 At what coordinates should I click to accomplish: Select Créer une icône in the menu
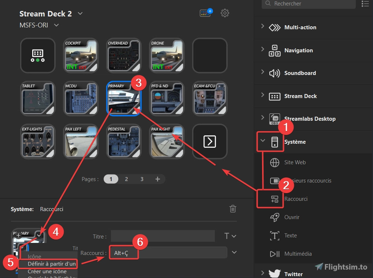coord(48,271)
